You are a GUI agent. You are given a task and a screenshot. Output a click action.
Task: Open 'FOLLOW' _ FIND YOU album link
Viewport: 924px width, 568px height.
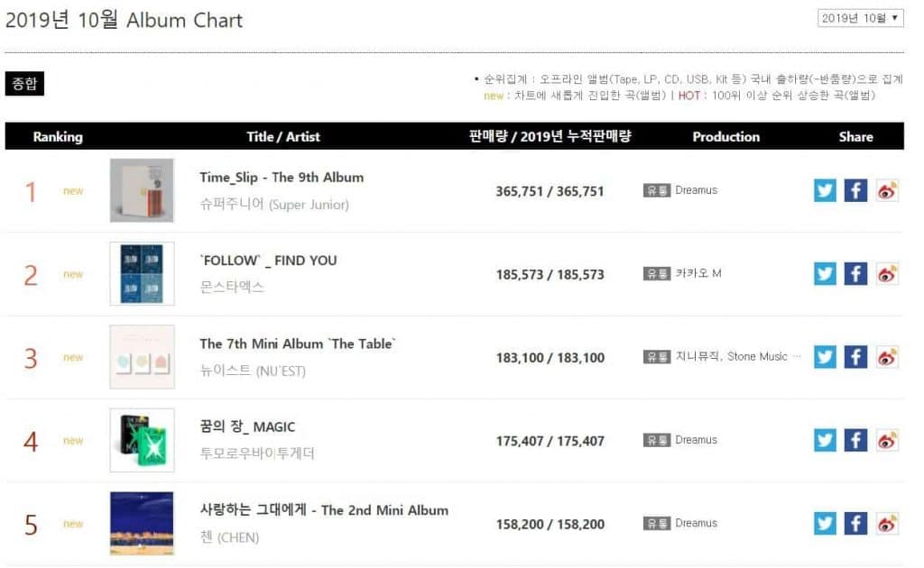[268, 261]
